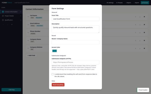The height and width of the screenshot is (94, 151).
Task: Tick the data-sending consent checkbox
Action: click(x=53, y=74)
